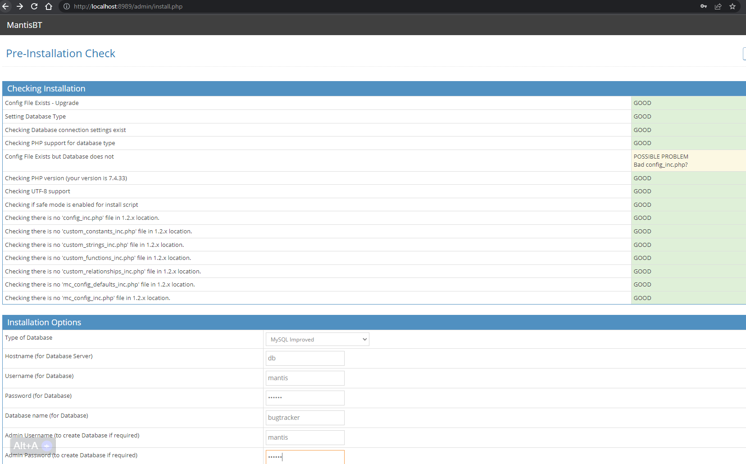The width and height of the screenshot is (746, 464).
Task: Click the POSSIBLE PROBLEM status cell
Action: [688, 161]
